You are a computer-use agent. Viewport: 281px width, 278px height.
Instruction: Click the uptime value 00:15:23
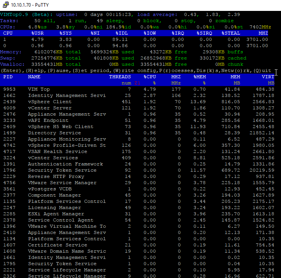(x=118, y=14)
